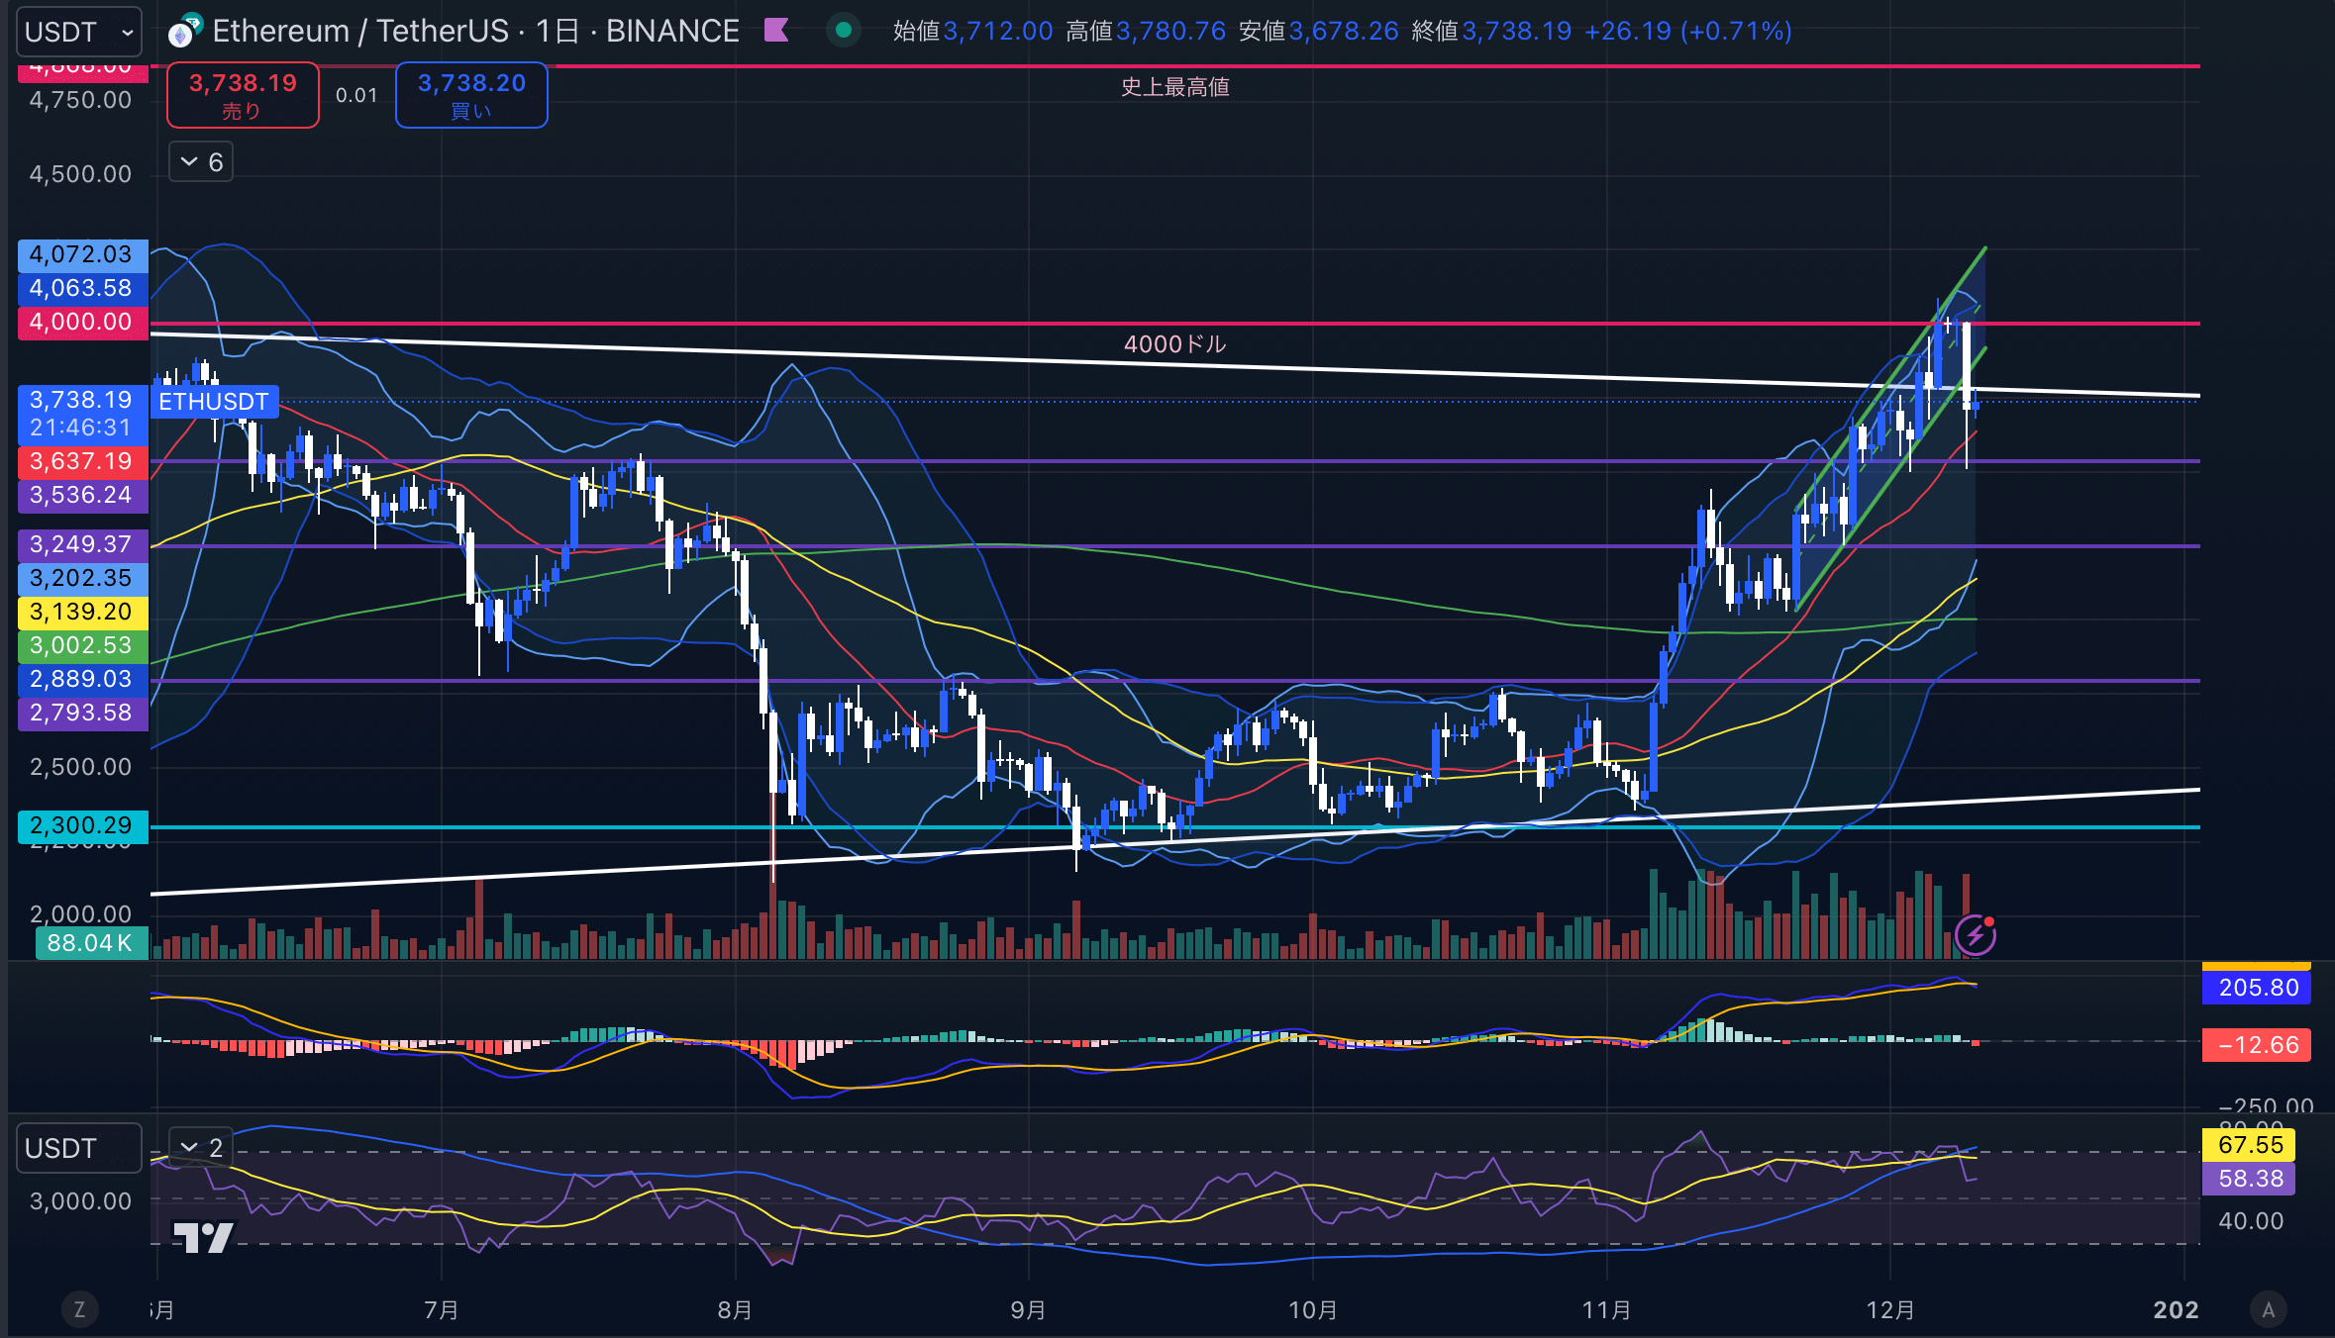Click the MACD 205.80 value label
Viewport: 2335px width, 1338px height.
pos(2257,988)
